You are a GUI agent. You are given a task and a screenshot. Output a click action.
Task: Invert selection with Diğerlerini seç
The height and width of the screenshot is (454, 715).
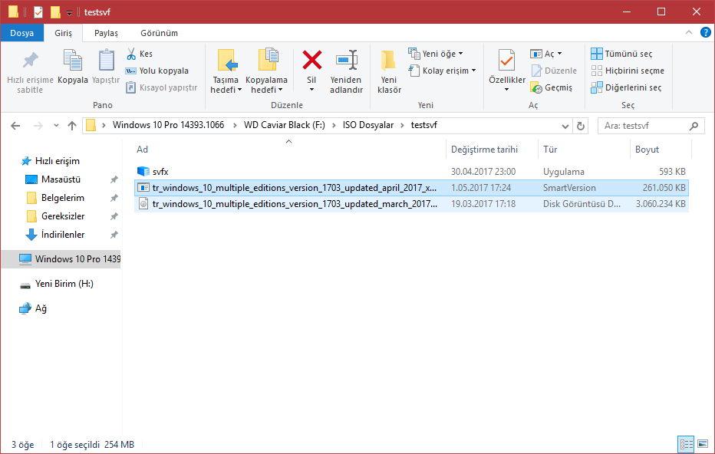tap(626, 87)
